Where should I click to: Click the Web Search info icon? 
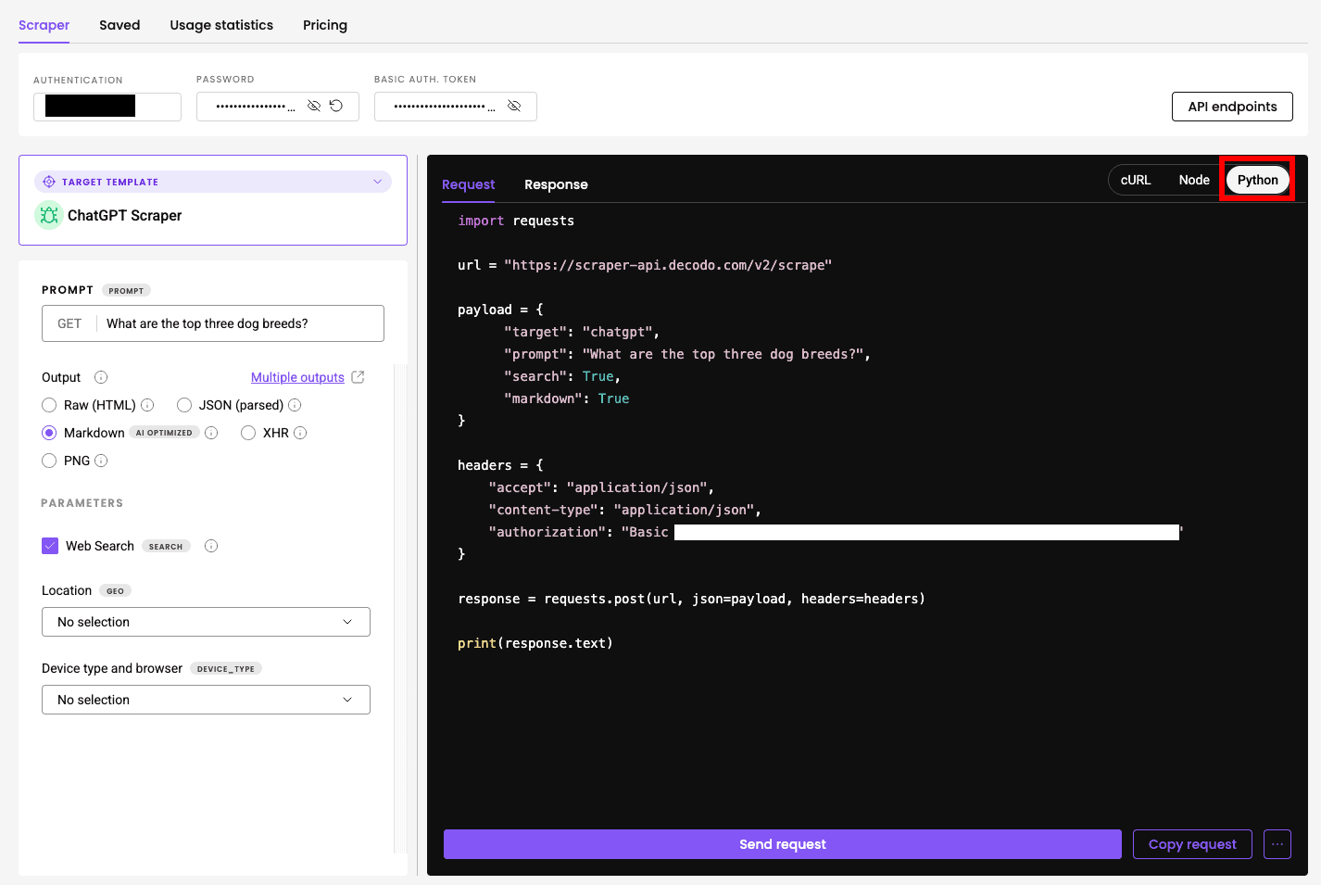pyautogui.click(x=211, y=546)
